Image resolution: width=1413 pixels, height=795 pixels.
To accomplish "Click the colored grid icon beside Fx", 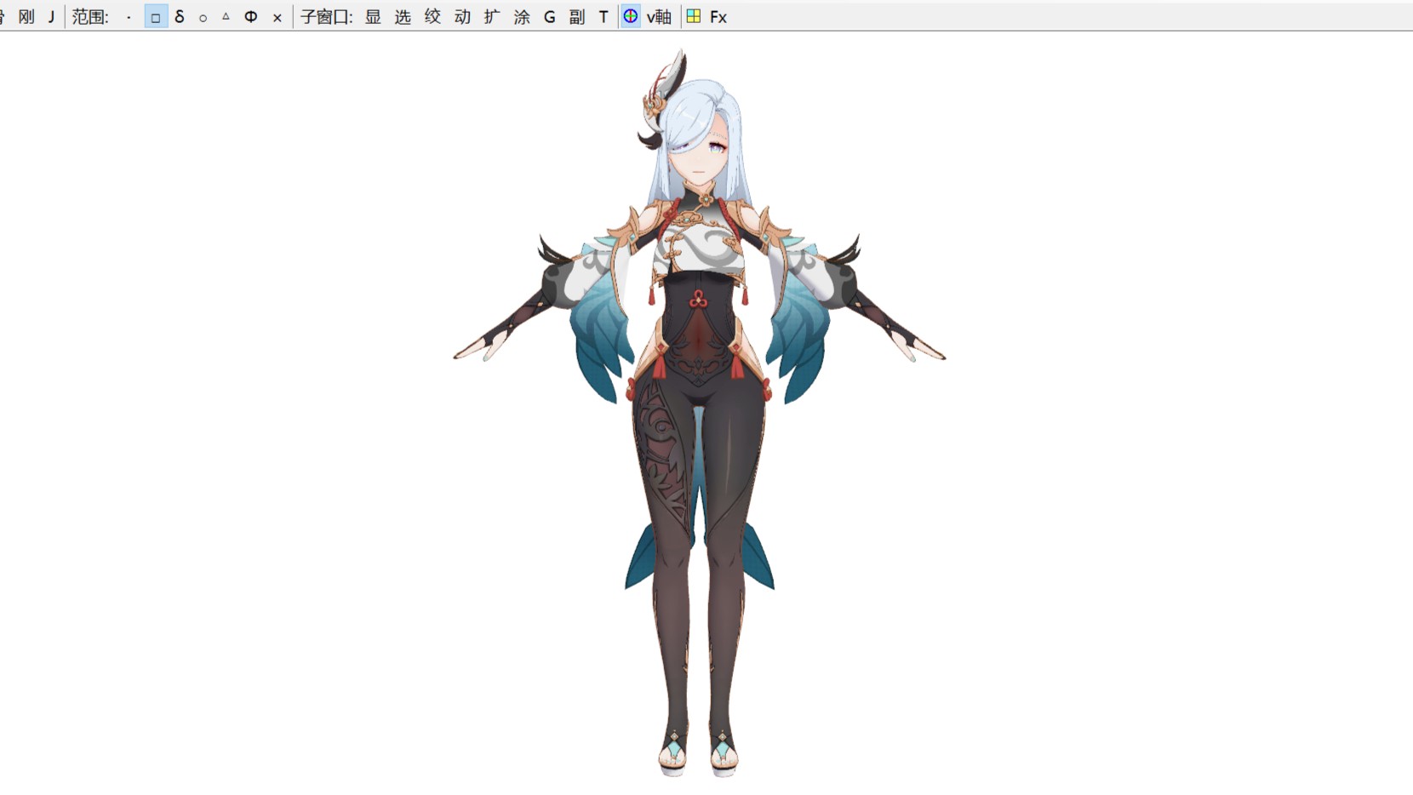I will [694, 17].
